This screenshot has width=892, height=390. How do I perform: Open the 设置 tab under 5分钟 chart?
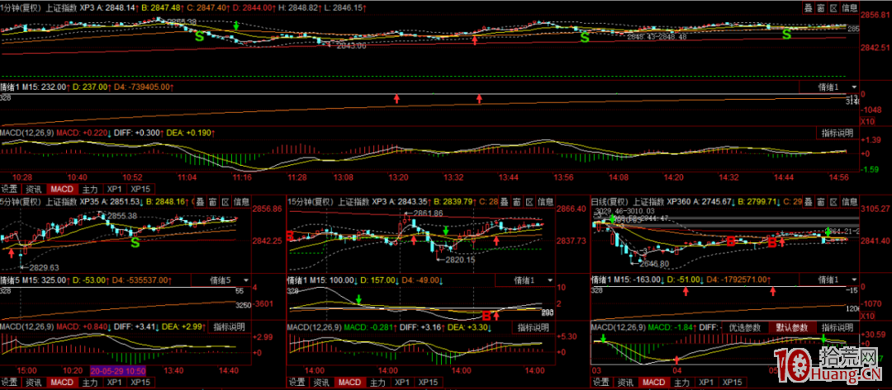(x=10, y=382)
